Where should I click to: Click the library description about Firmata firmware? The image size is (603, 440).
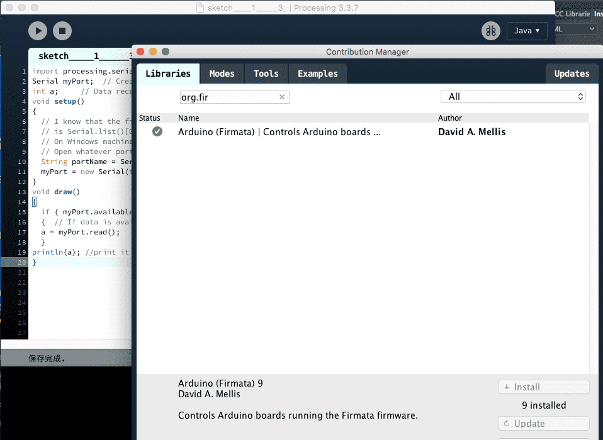click(x=298, y=415)
